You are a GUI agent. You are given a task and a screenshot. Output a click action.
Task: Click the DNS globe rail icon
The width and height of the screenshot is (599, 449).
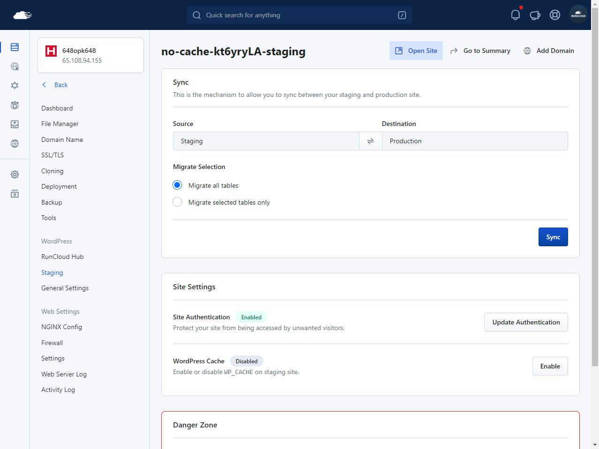coord(15,143)
